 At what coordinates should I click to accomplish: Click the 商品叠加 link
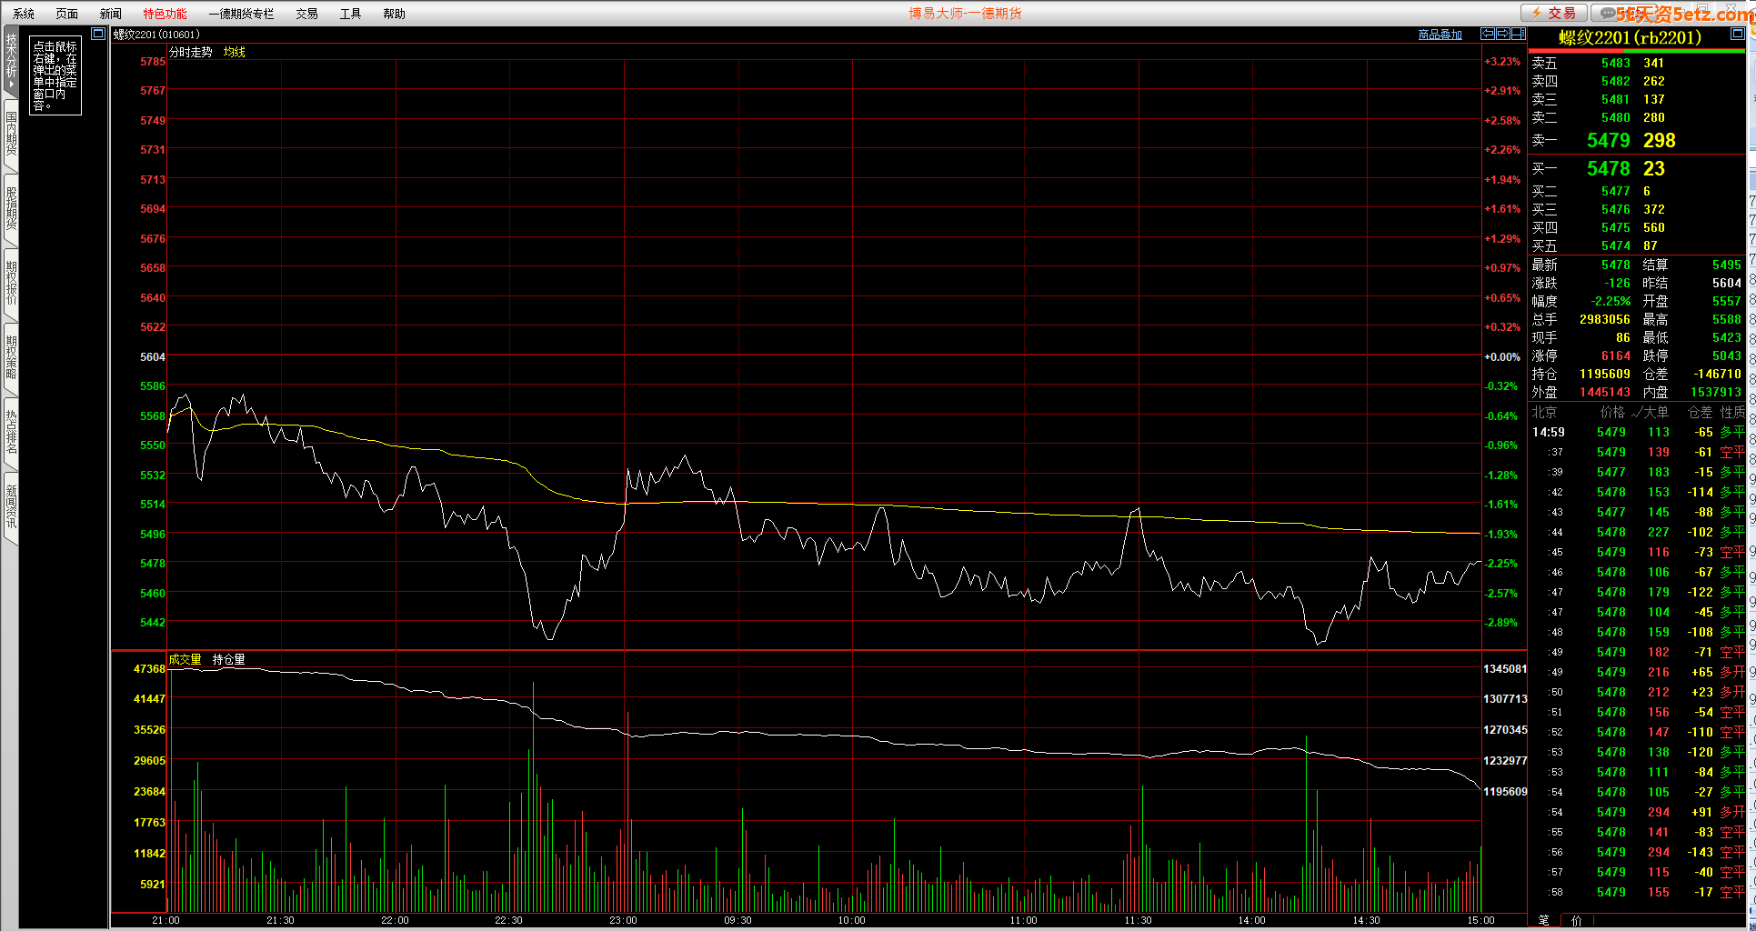(x=1440, y=35)
